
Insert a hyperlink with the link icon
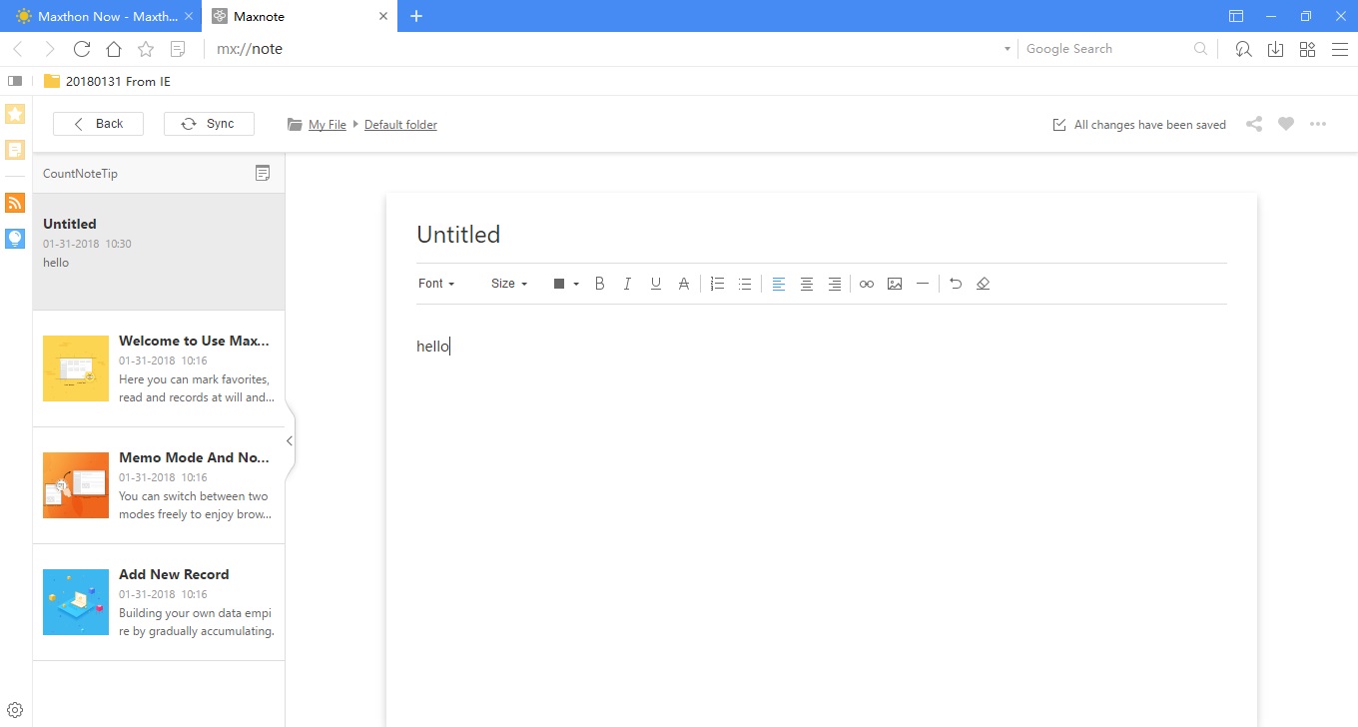[x=866, y=284]
